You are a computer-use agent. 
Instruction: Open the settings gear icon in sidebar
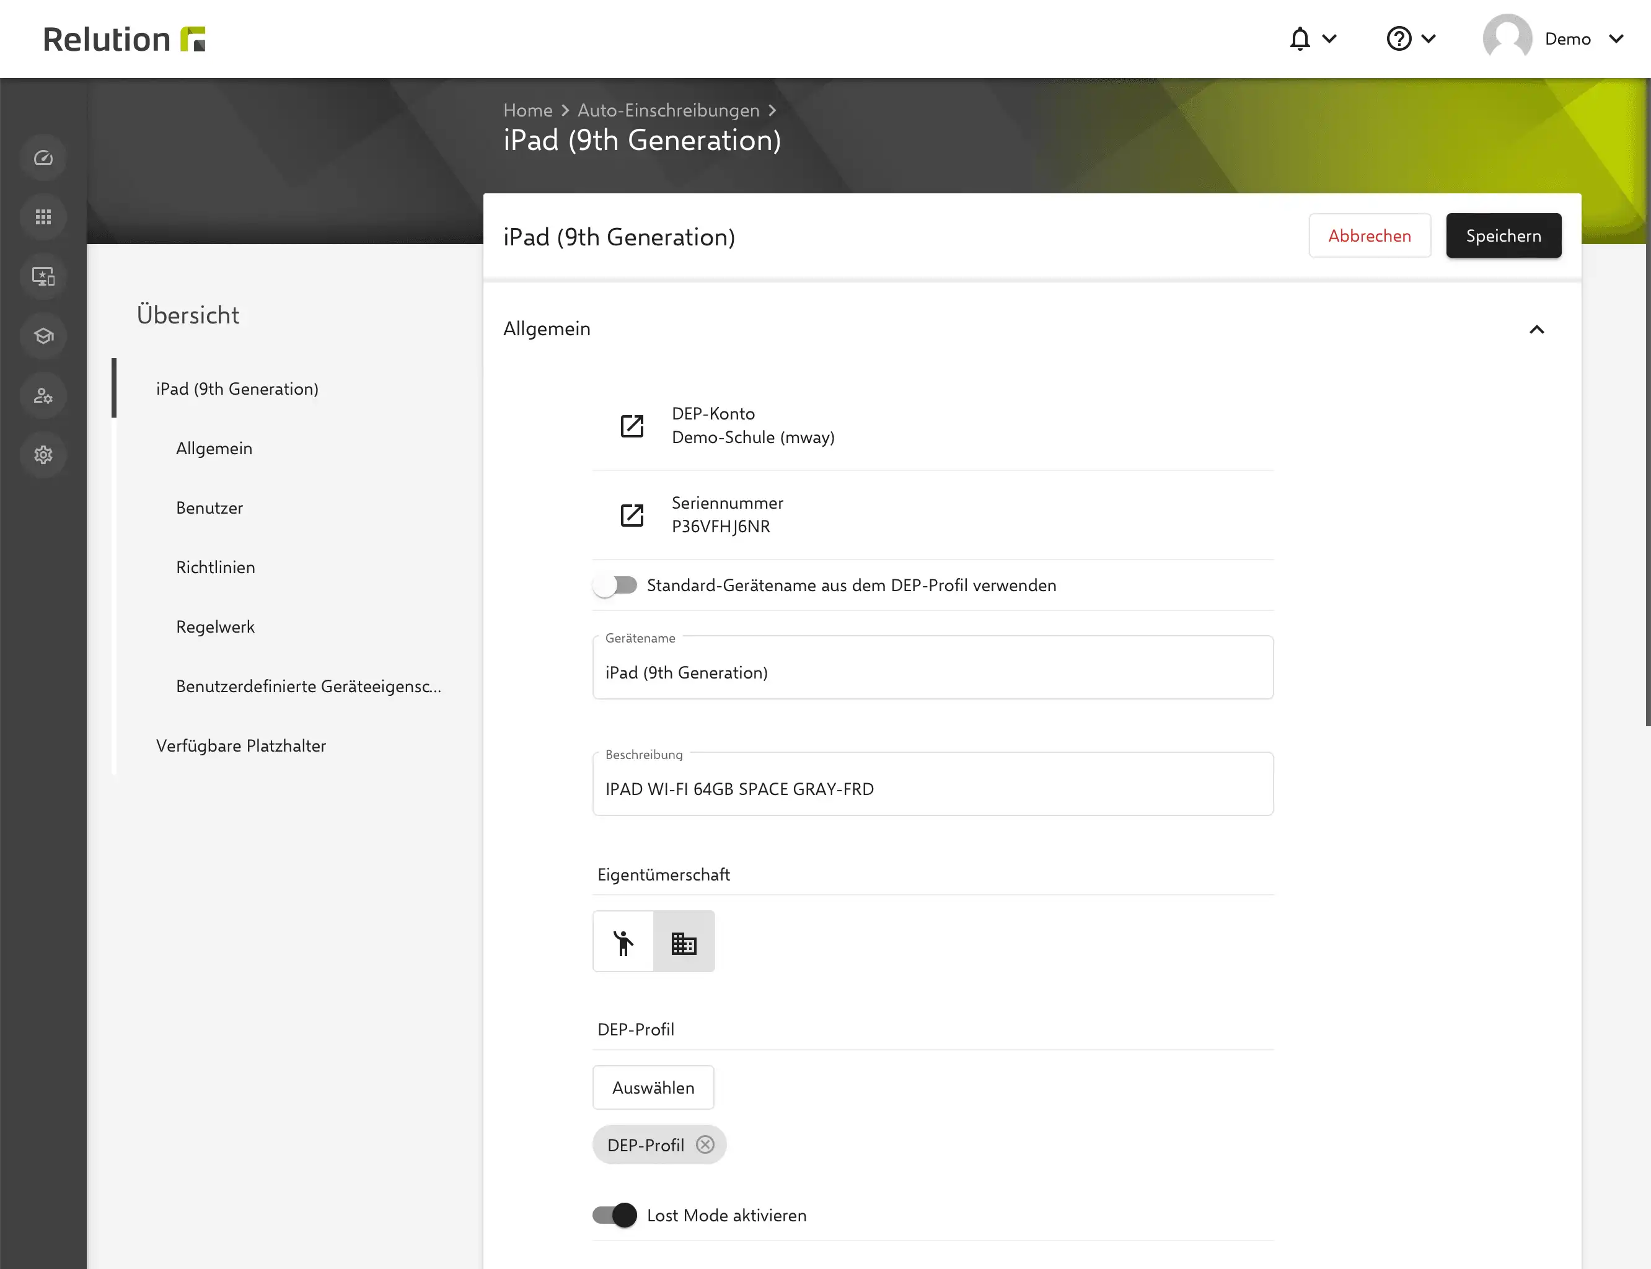point(43,455)
